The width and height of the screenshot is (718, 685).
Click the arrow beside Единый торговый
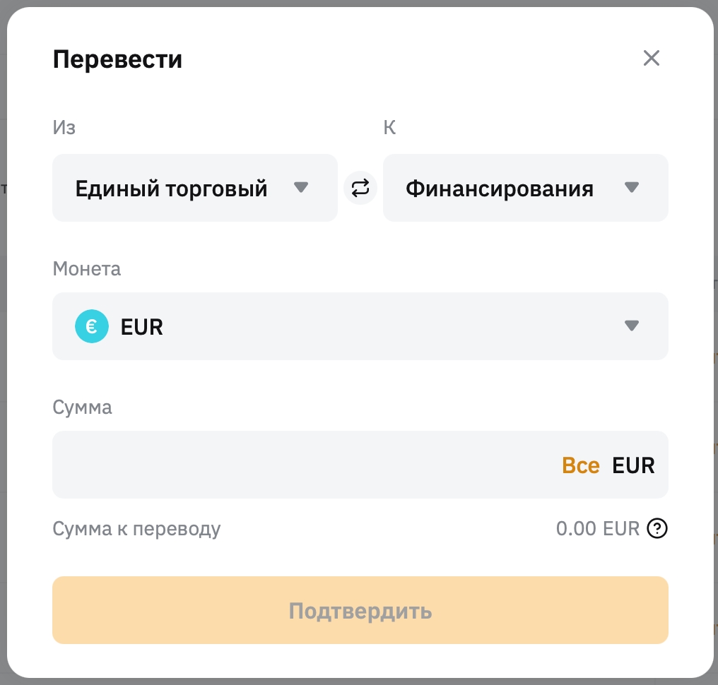pyautogui.click(x=301, y=188)
